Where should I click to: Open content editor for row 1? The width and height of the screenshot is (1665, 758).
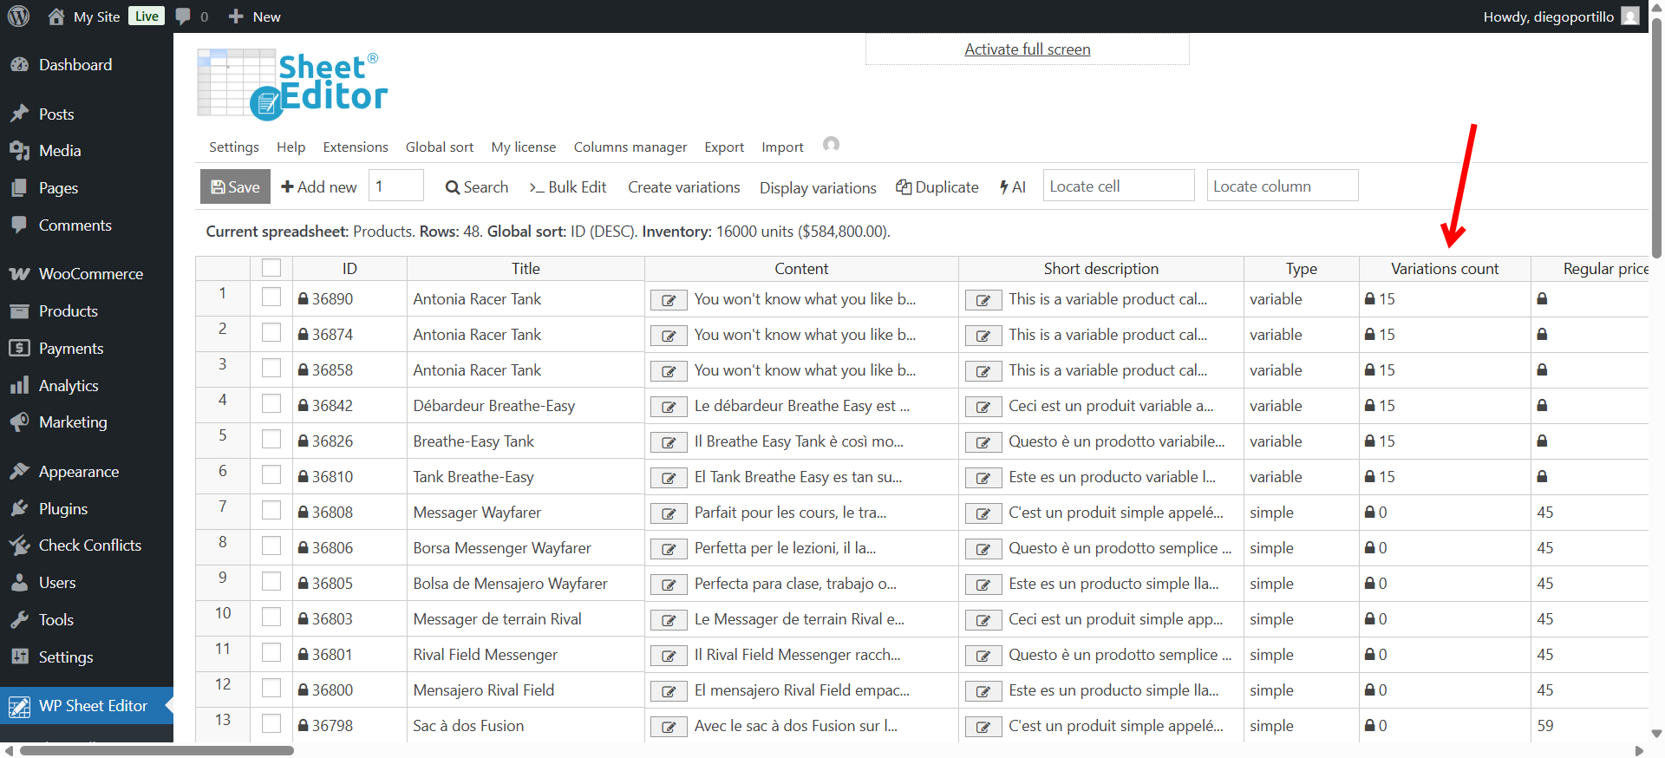(x=669, y=300)
